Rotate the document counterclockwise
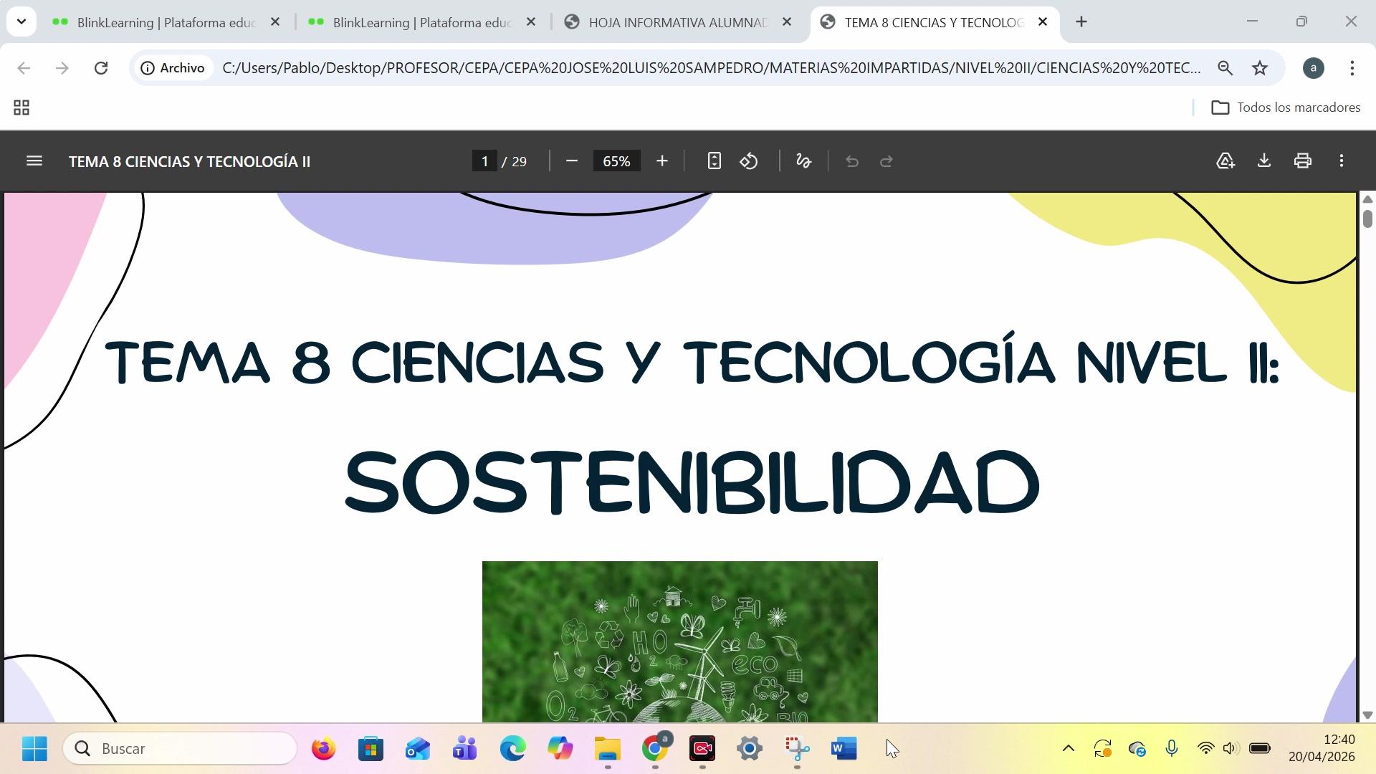 click(x=749, y=161)
